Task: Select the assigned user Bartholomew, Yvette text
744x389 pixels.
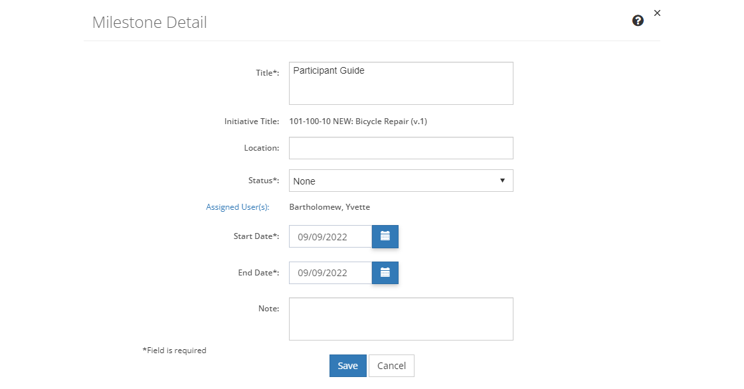Action: click(329, 207)
